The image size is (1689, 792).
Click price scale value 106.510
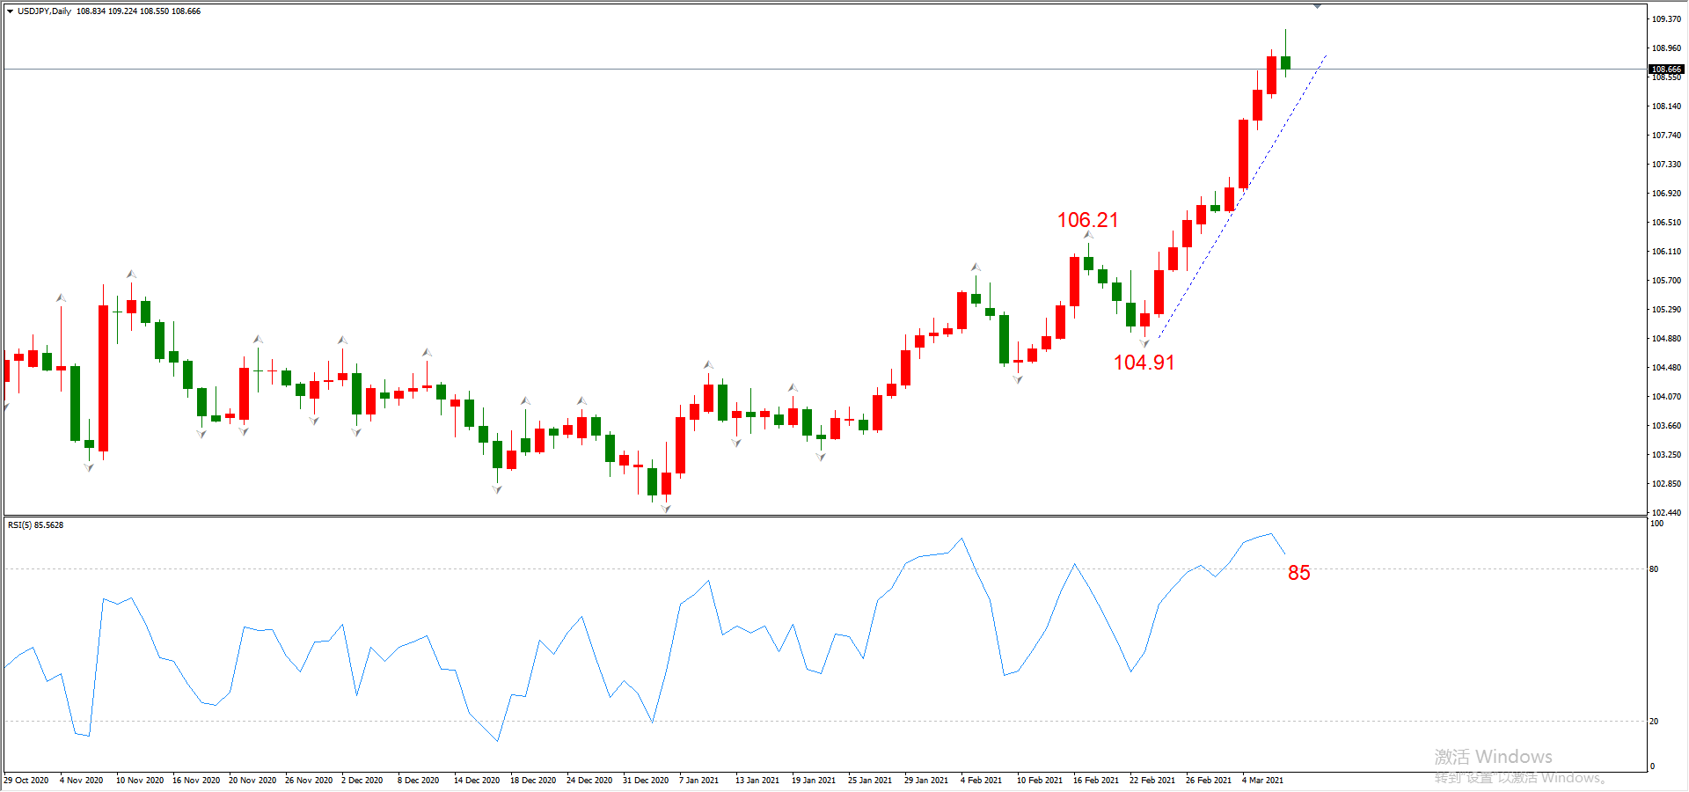coord(1666,223)
